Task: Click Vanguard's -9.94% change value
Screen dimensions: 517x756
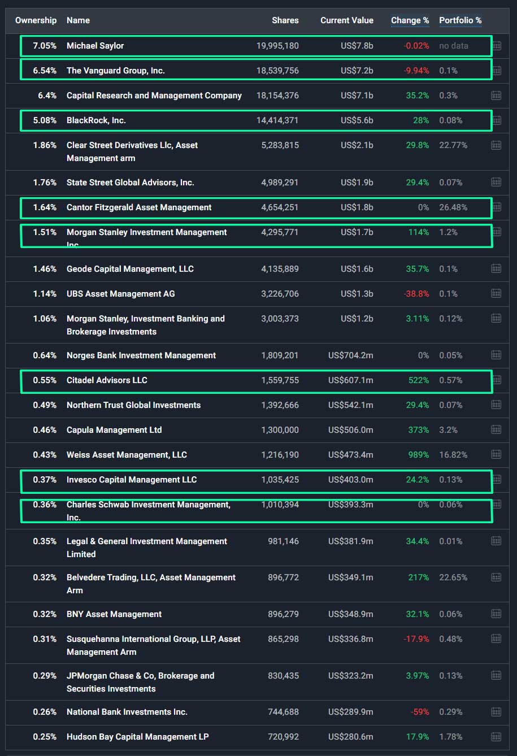Action: click(416, 71)
